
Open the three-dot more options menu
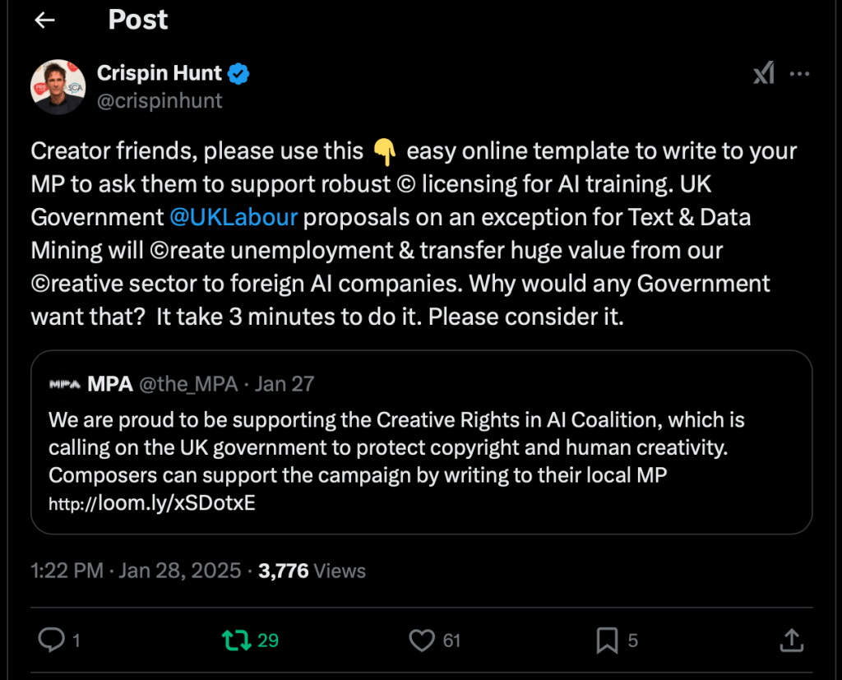800,73
